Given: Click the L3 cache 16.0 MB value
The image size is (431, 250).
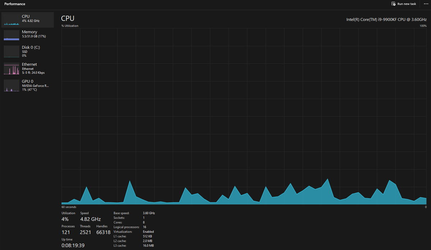Looking at the screenshot, I should pyautogui.click(x=148, y=246).
